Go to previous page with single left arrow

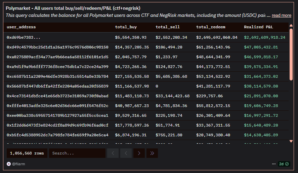(126, 153)
